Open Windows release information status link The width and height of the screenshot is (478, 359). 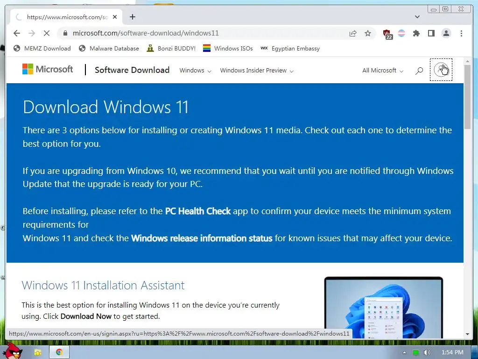[x=202, y=238]
